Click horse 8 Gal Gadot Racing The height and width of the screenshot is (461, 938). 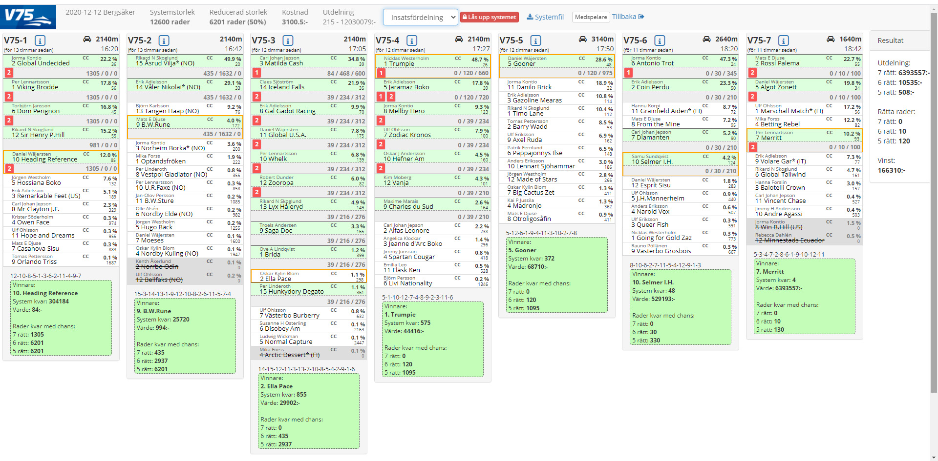[308, 108]
